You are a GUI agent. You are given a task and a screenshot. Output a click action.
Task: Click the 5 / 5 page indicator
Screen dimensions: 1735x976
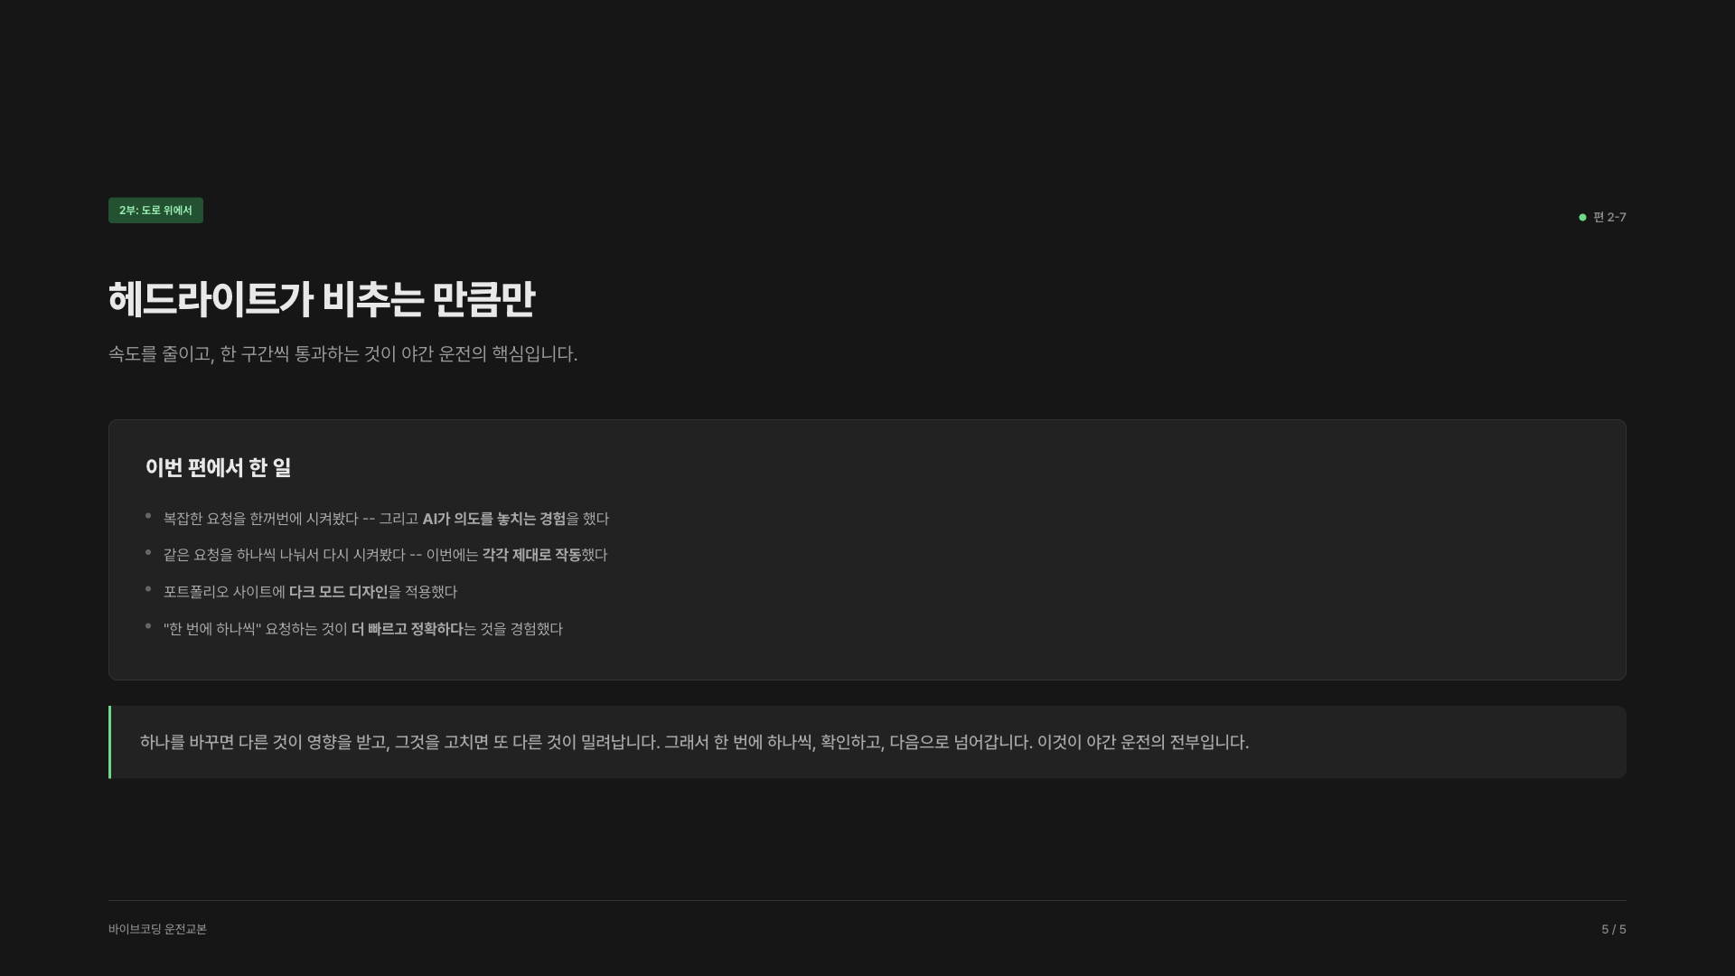click(x=1613, y=929)
